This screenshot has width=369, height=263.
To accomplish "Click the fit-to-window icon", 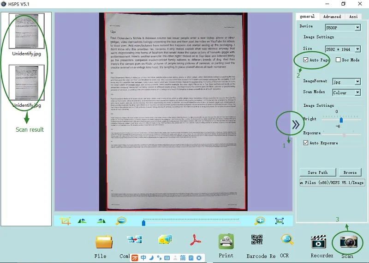I will [280, 221].
